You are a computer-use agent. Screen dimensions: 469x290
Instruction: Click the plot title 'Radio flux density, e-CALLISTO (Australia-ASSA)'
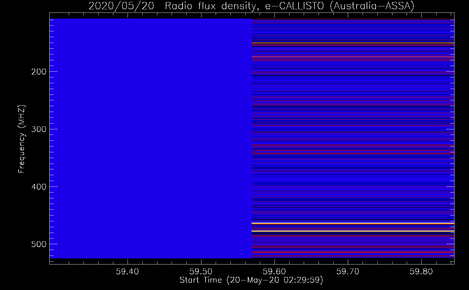(290, 6)
